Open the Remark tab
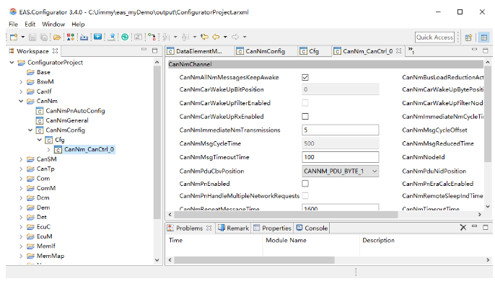495x281 pixels. coord(234,228)
